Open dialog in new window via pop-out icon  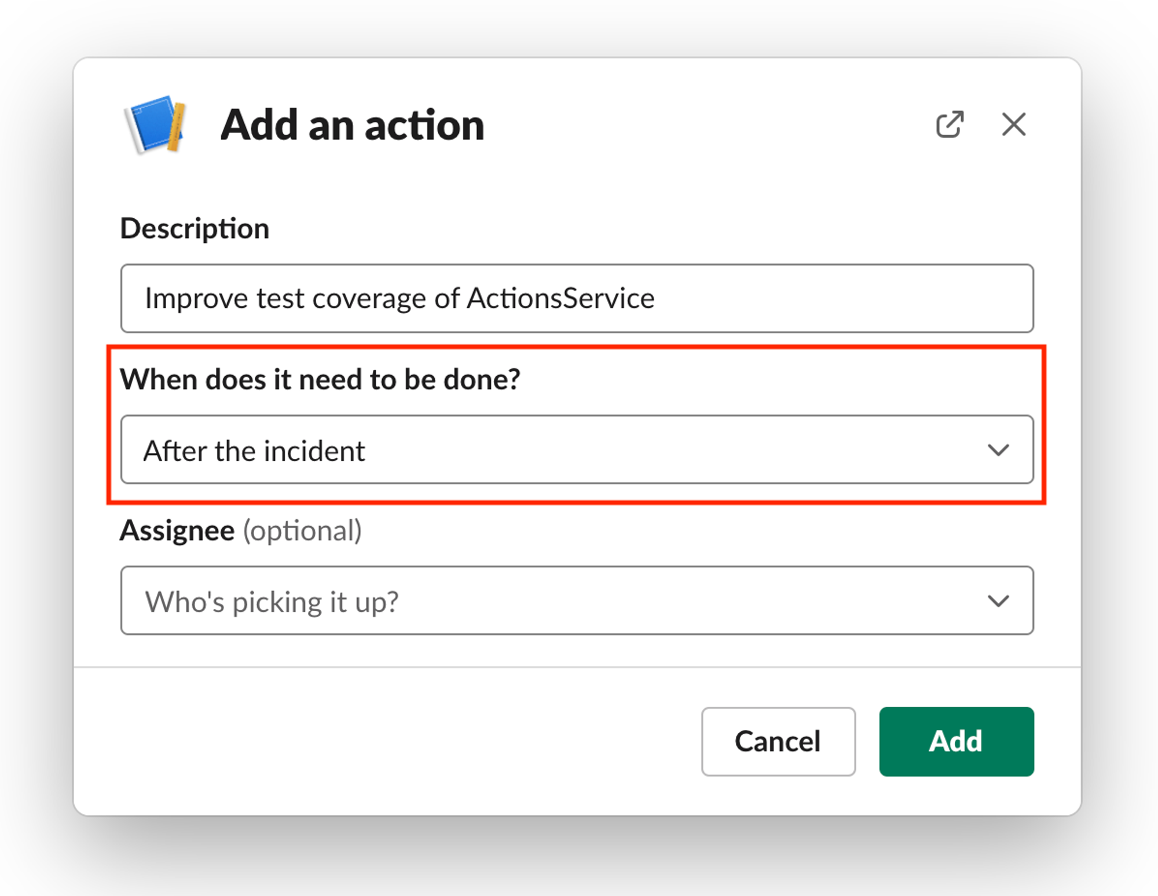point(950,124)
